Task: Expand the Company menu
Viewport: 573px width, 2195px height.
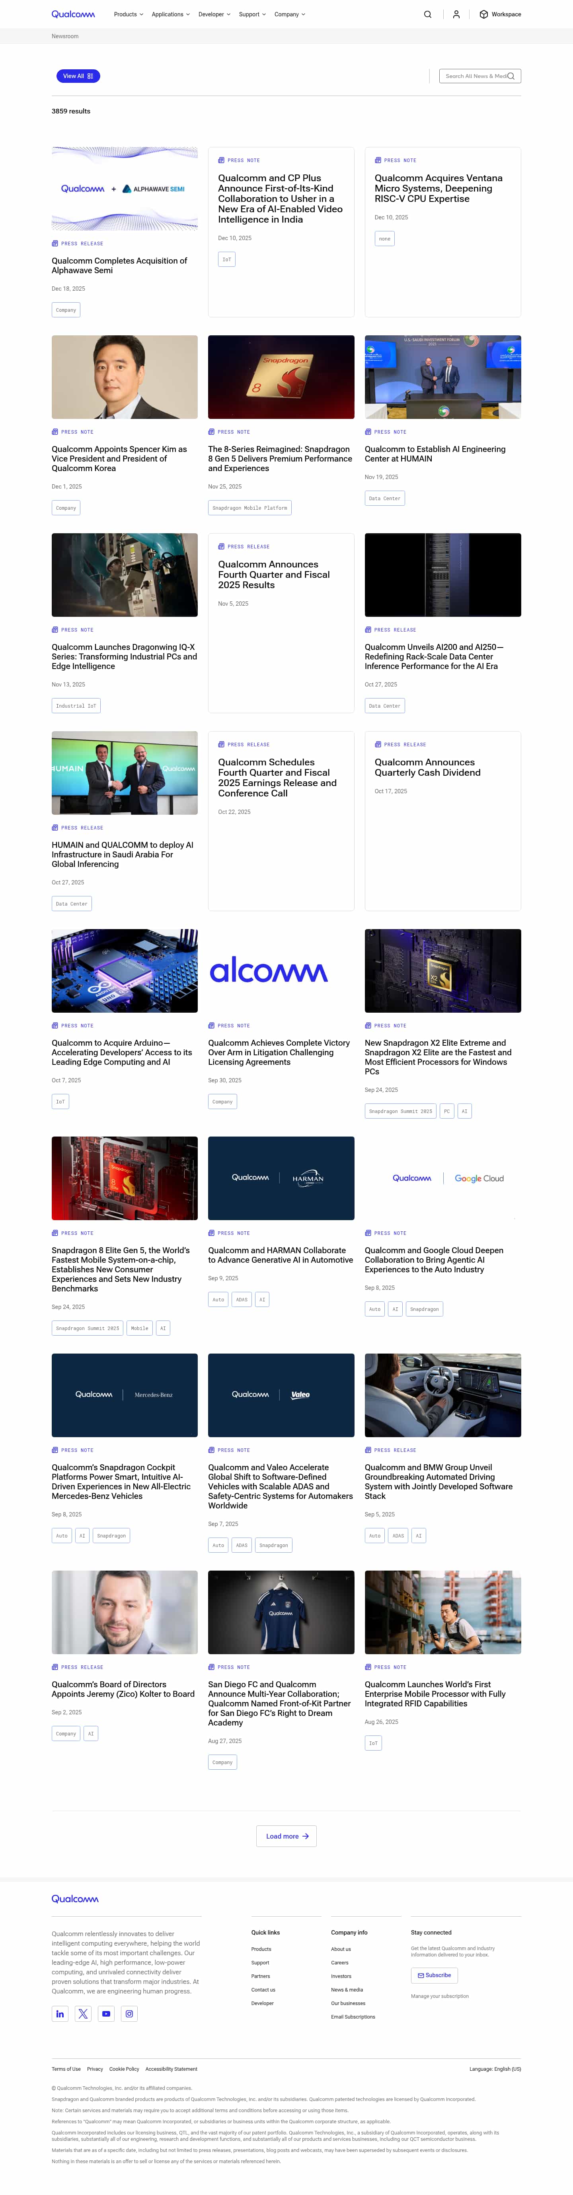Action: coord(289,14)
